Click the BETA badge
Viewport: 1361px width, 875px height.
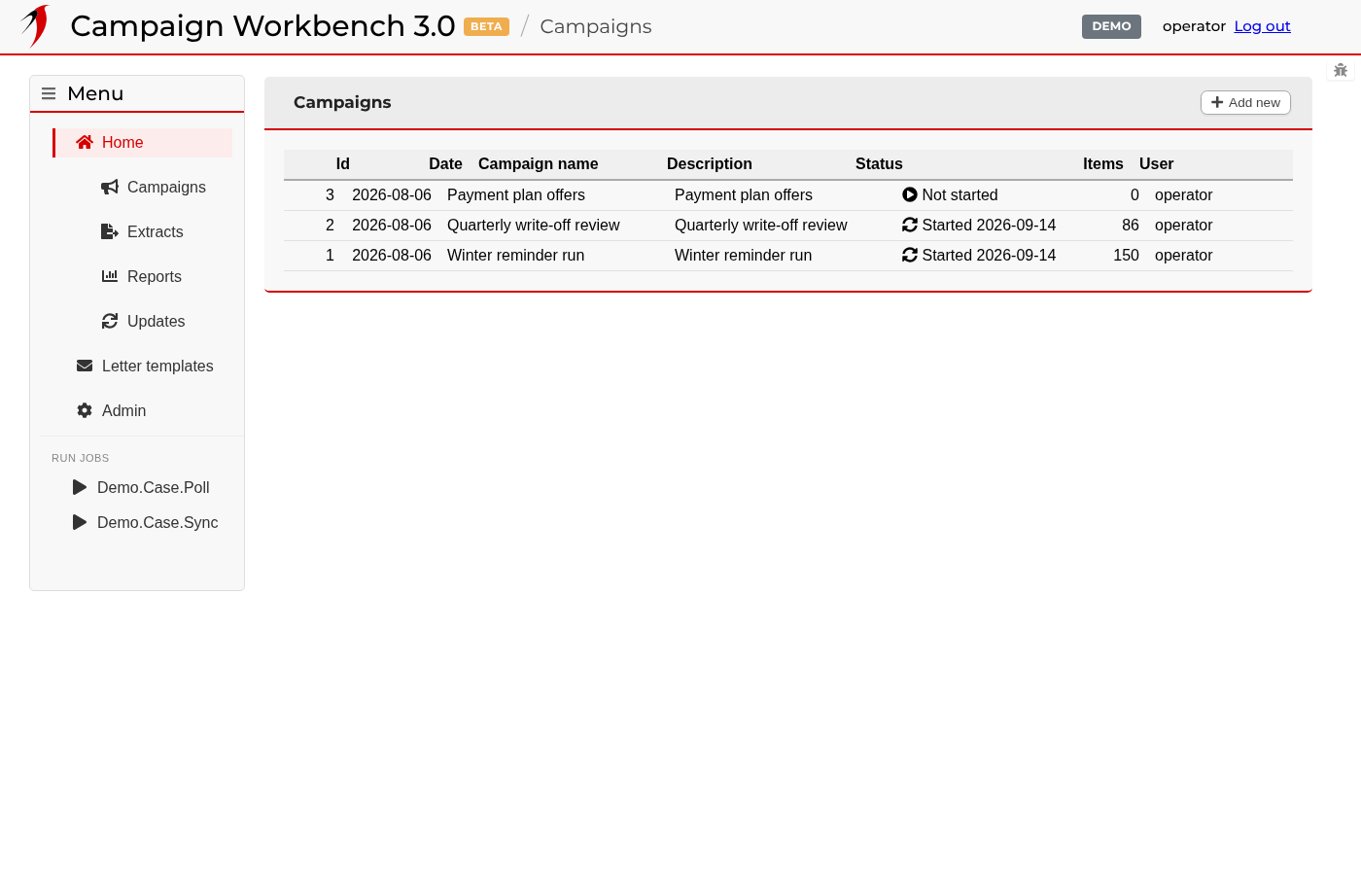[x=486, y=26]
